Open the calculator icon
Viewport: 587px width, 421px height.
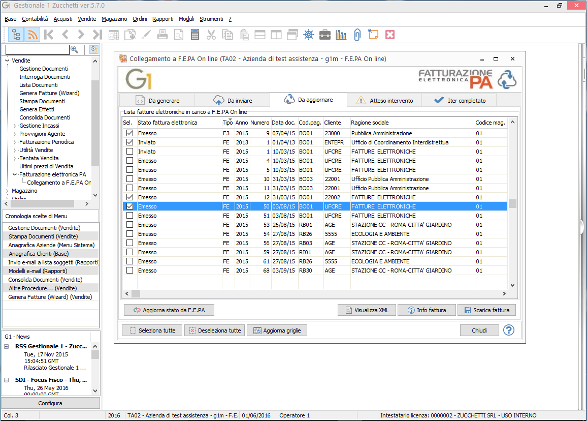tap(194, 35)
